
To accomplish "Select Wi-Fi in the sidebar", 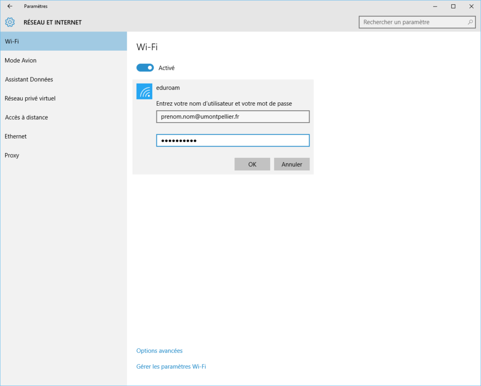I will point(63,41).
